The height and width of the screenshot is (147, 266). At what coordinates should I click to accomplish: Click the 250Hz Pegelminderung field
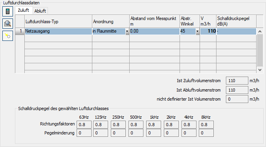coord(118,133)
